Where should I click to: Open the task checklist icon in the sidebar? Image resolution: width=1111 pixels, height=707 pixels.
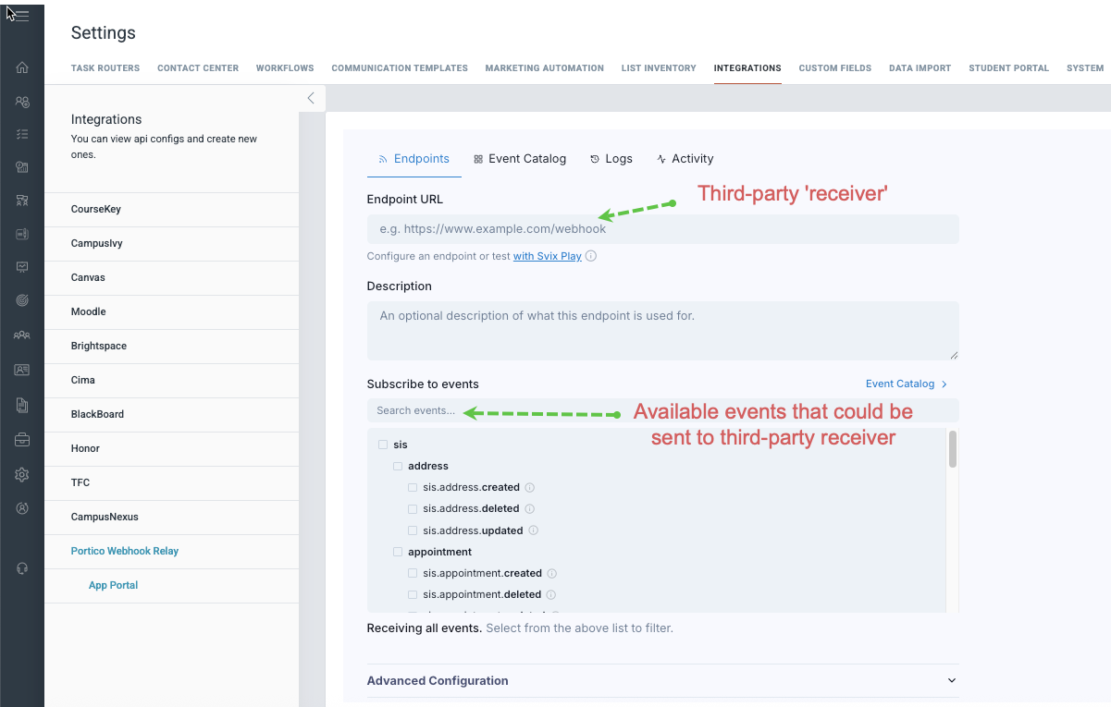coord(22,134)
